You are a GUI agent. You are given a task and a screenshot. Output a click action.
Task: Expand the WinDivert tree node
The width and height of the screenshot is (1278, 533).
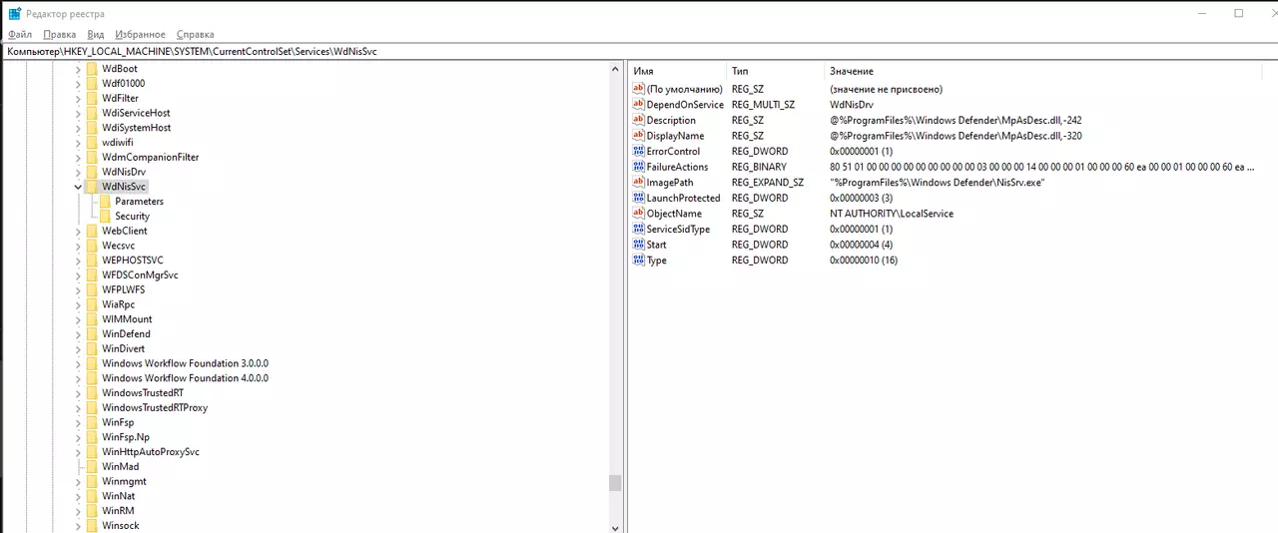[x=78, y=348]
